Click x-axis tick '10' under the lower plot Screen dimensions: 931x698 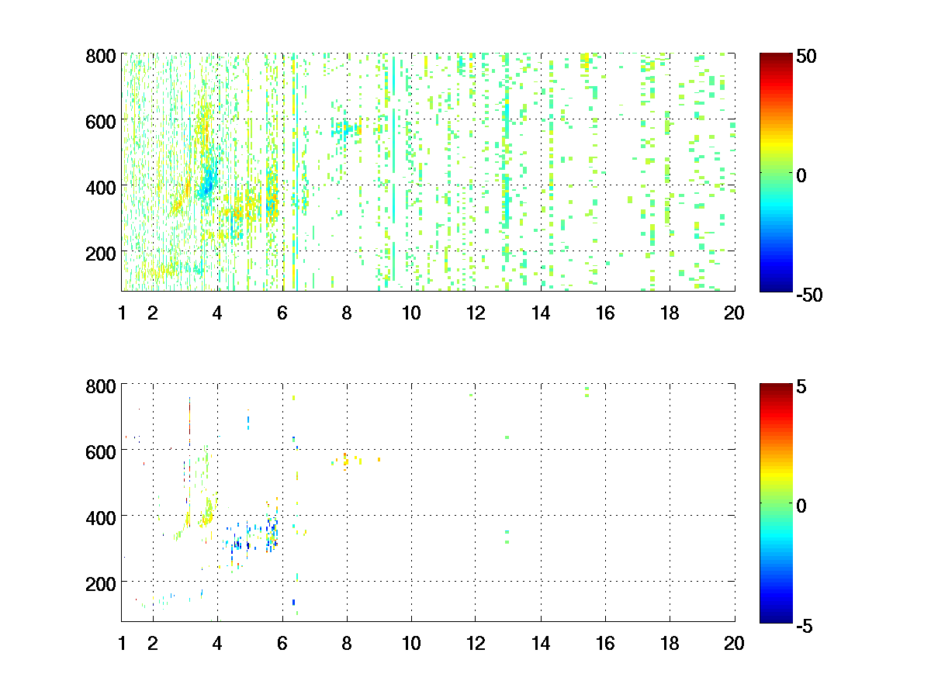point(411,643)
